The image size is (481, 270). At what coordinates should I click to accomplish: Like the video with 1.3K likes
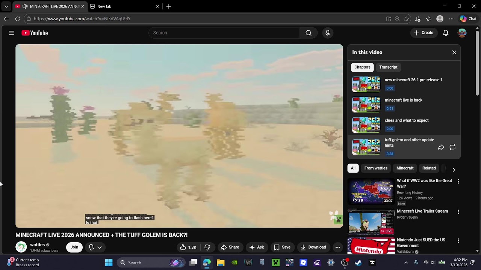[x=188, y=247]
